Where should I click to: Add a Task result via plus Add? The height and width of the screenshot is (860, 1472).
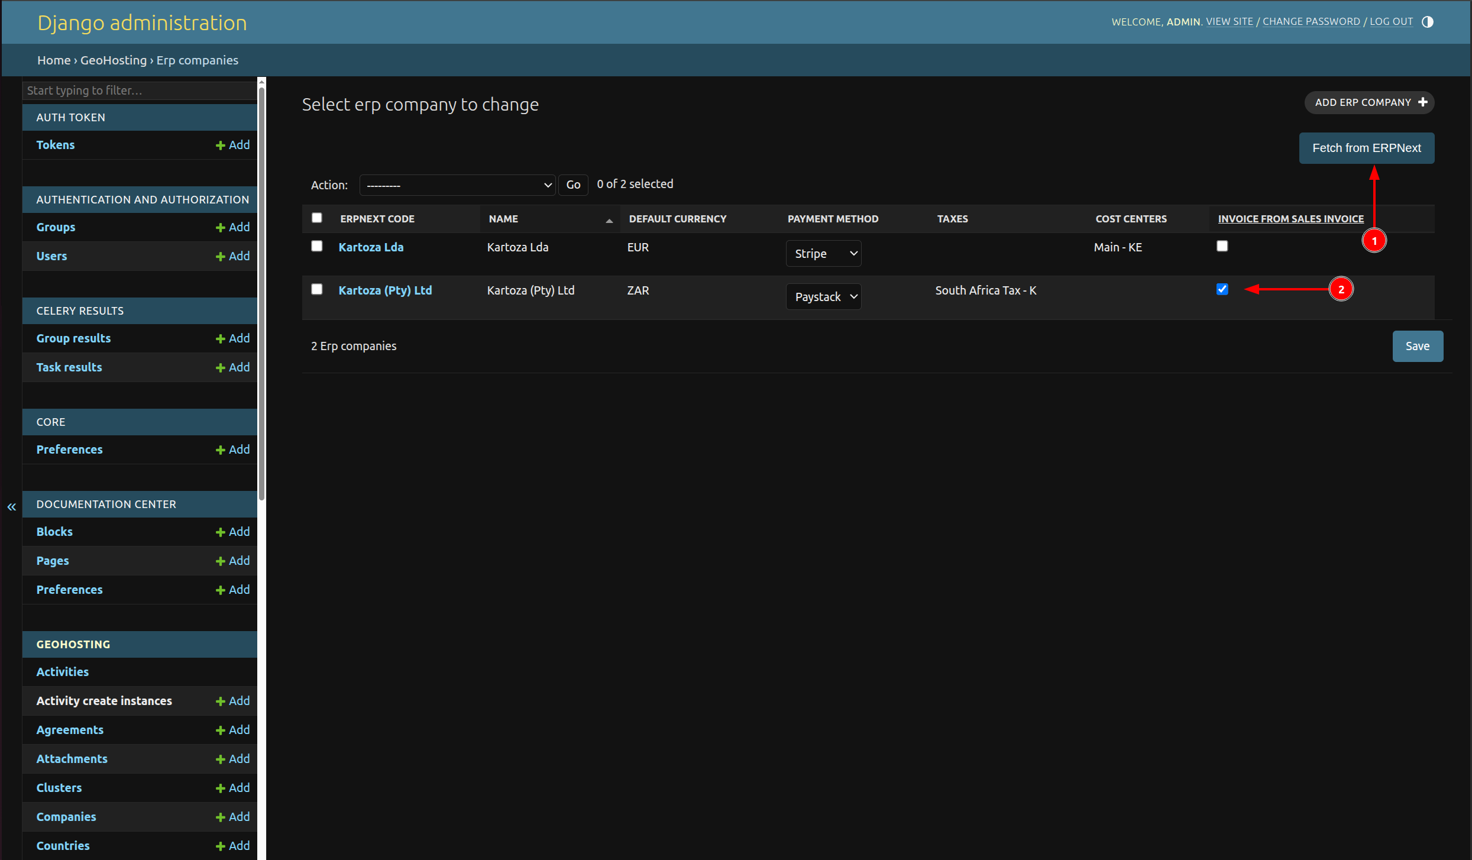[x=233, y=367]
